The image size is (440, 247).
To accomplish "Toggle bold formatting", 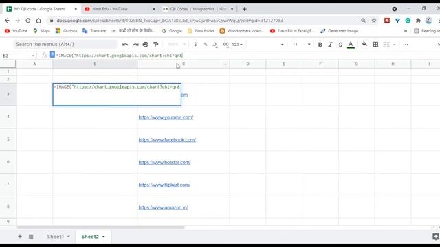I will pyautogui.click(x=320, y=44).
